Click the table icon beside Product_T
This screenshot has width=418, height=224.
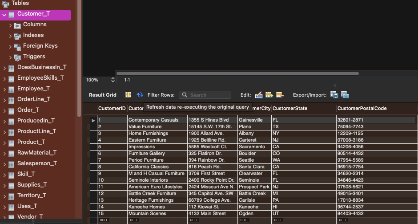click(12, 143)
